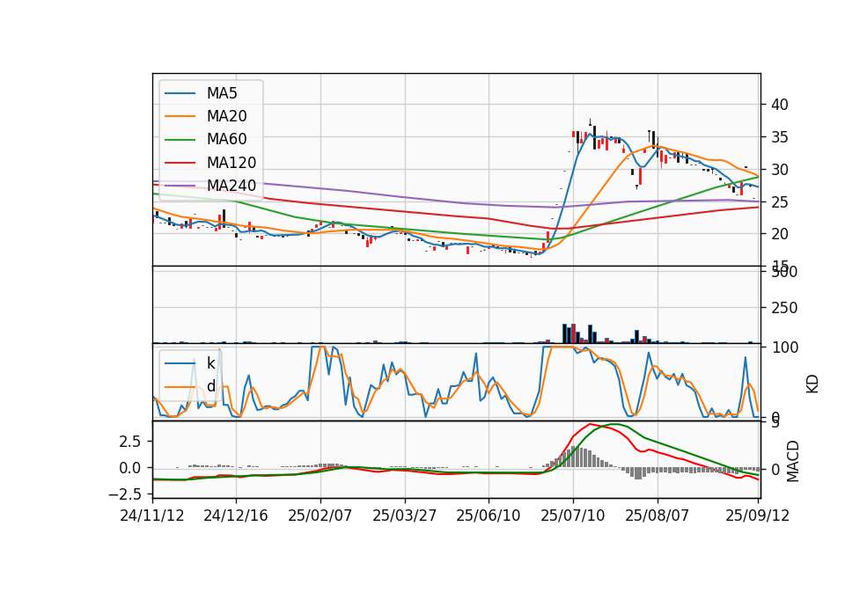The height and width of the screenshot is (607, 845).
Task: Click the blue MA5 legend line sample
Action: [180, 93]
